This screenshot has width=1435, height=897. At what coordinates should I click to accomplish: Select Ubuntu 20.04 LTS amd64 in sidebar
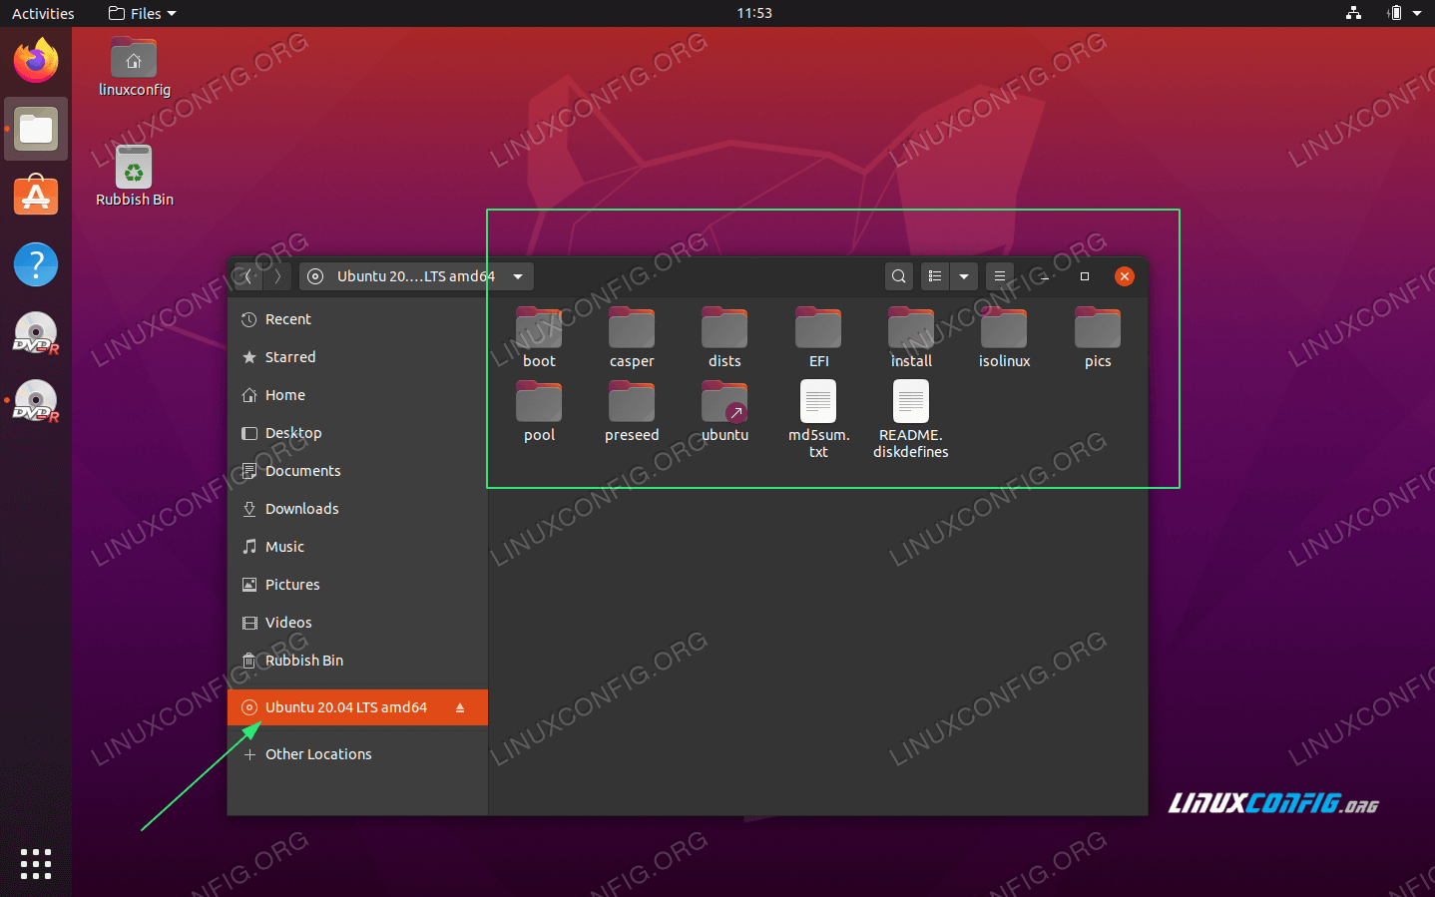point(357,707)
